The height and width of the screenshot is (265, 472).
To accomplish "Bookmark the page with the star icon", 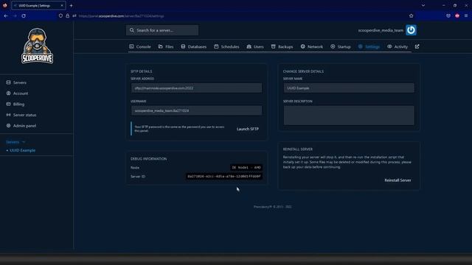I will click(x=412, y=15).
